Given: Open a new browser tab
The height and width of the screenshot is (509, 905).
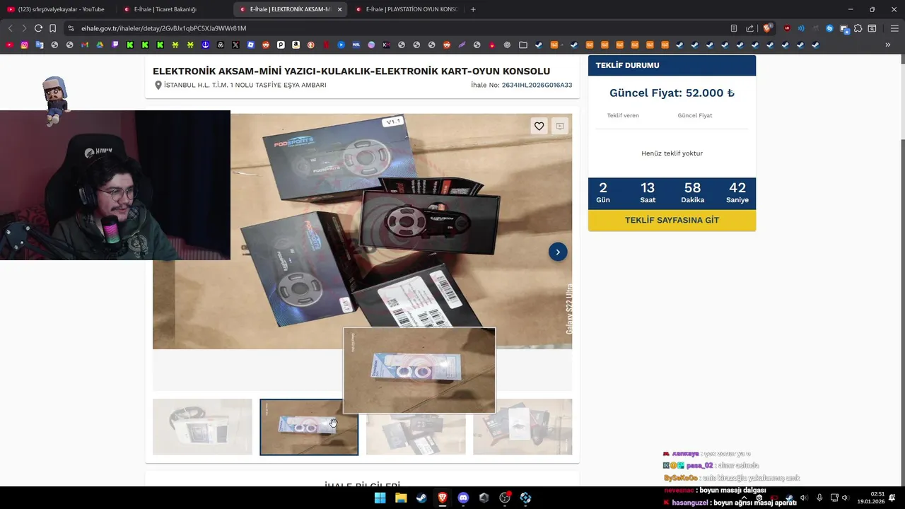Looking at the screenshot, I should pos(473,9).
